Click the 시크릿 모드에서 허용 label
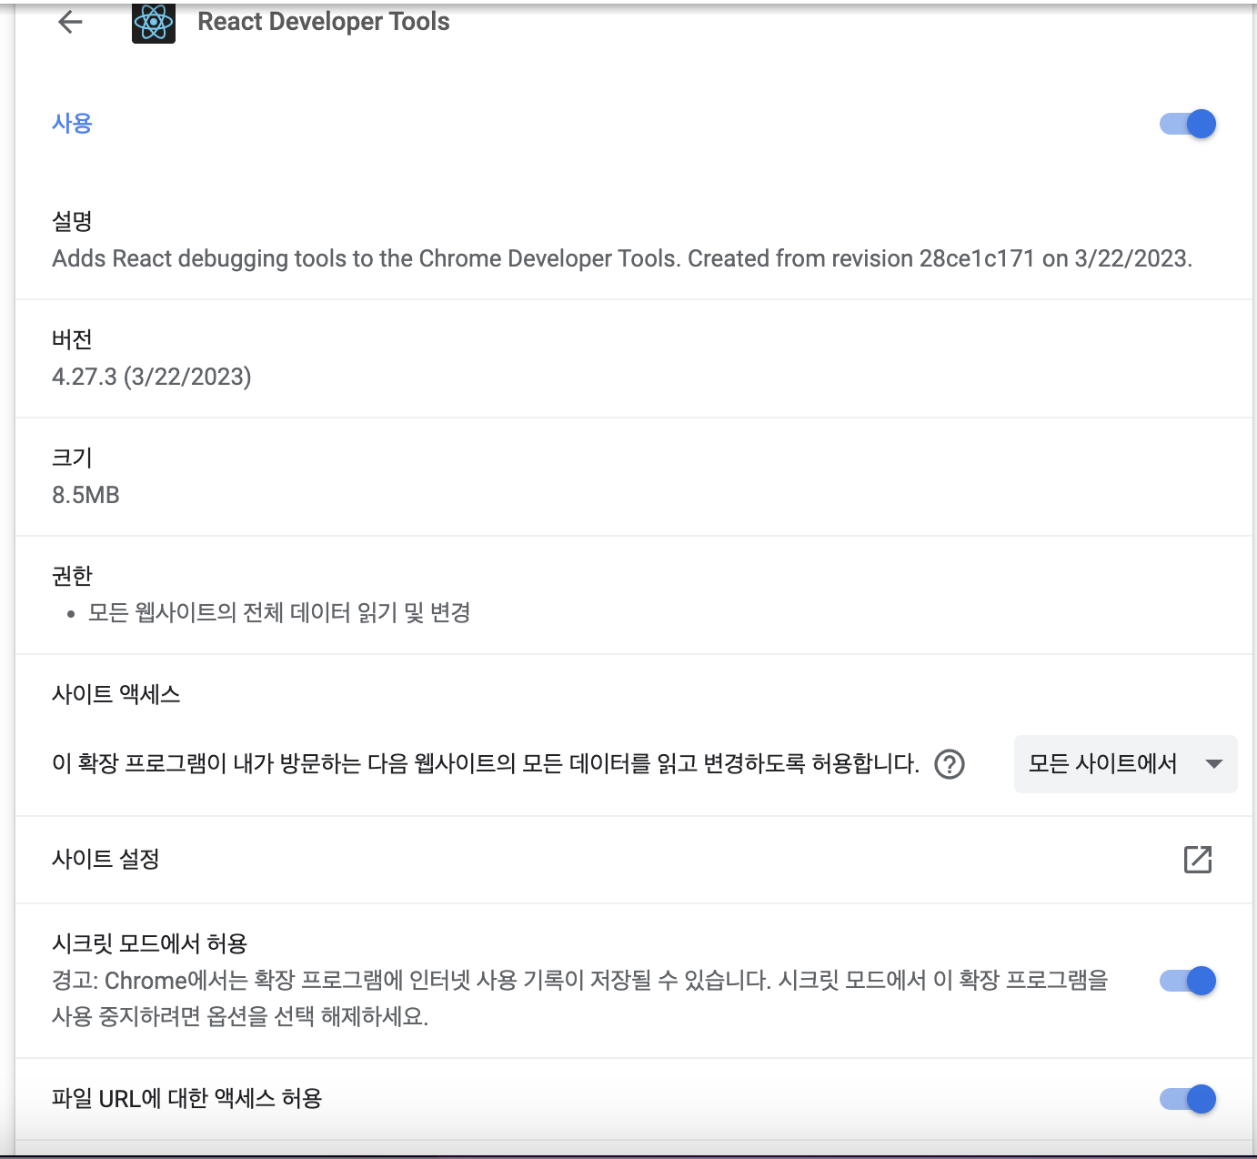This screenshot has height=1159, width=1257. [x=149, y=943]
